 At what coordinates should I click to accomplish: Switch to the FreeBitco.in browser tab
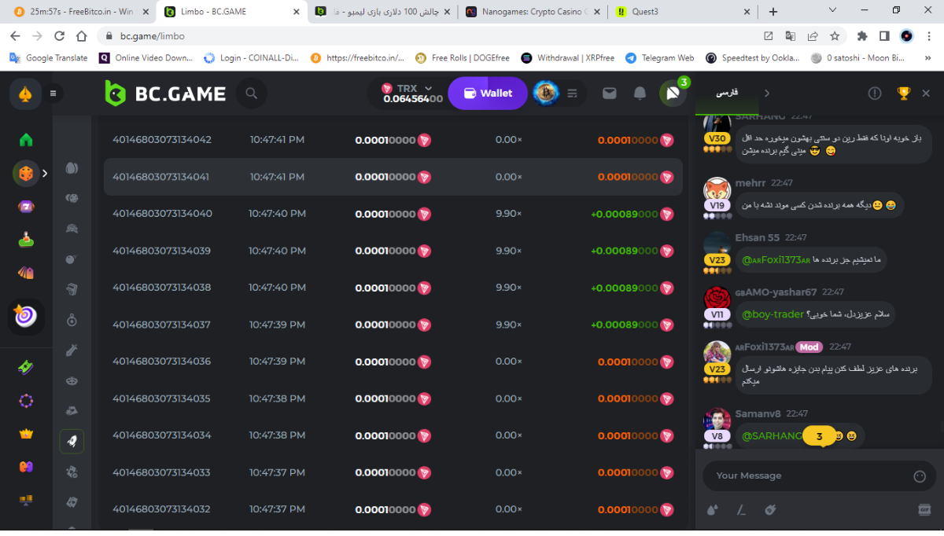tap(75, 12)
